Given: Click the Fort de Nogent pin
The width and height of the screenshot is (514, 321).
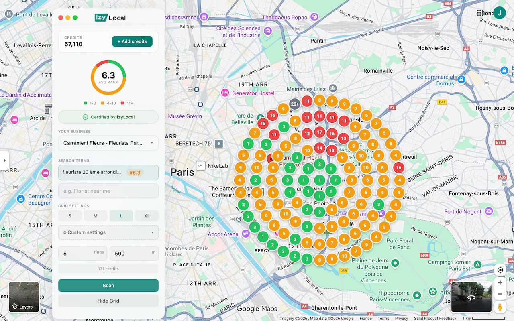Looking at the screenshot, I should click(489, 211).
